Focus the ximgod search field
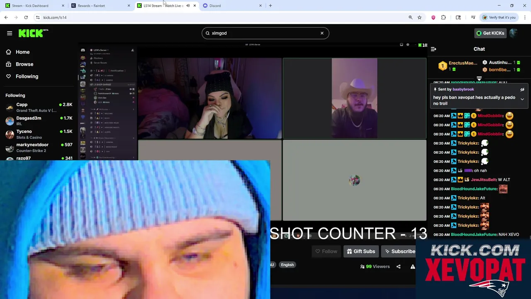This screenshot has height=299, width=531. point(265,33)
